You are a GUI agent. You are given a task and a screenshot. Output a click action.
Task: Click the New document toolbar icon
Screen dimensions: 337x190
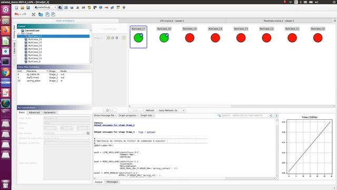pyautogui.click(x=16, y=7)
